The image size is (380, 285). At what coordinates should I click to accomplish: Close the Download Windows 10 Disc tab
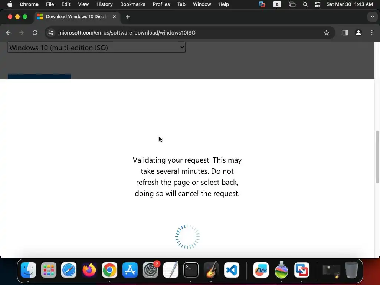point(114,17)
